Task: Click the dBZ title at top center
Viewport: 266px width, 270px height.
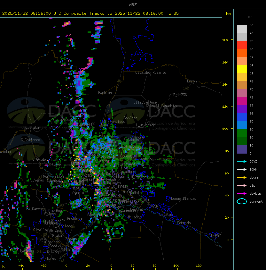Action: (133, 4)
